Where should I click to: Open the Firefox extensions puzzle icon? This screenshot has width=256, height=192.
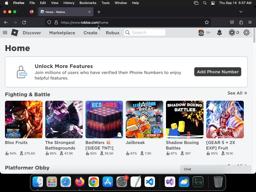[241, 22]
